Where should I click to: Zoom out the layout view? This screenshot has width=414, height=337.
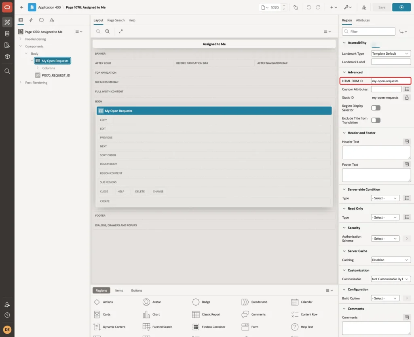pyautogui.click(x=98, y=31)
